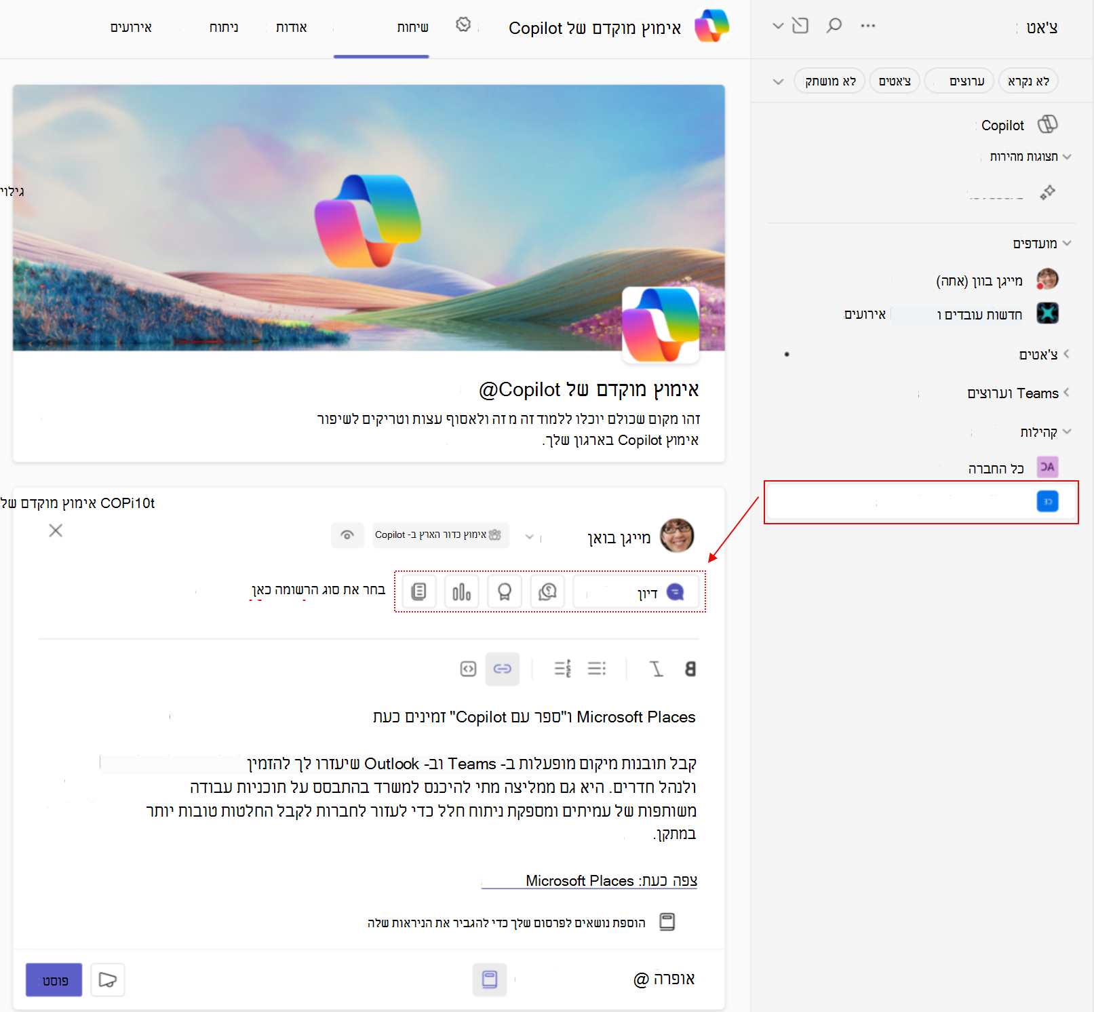The height and width of the screenshot is (1012, 1094).
Task: Switch to the ניתוח tab
Action: tap(223, 28)
